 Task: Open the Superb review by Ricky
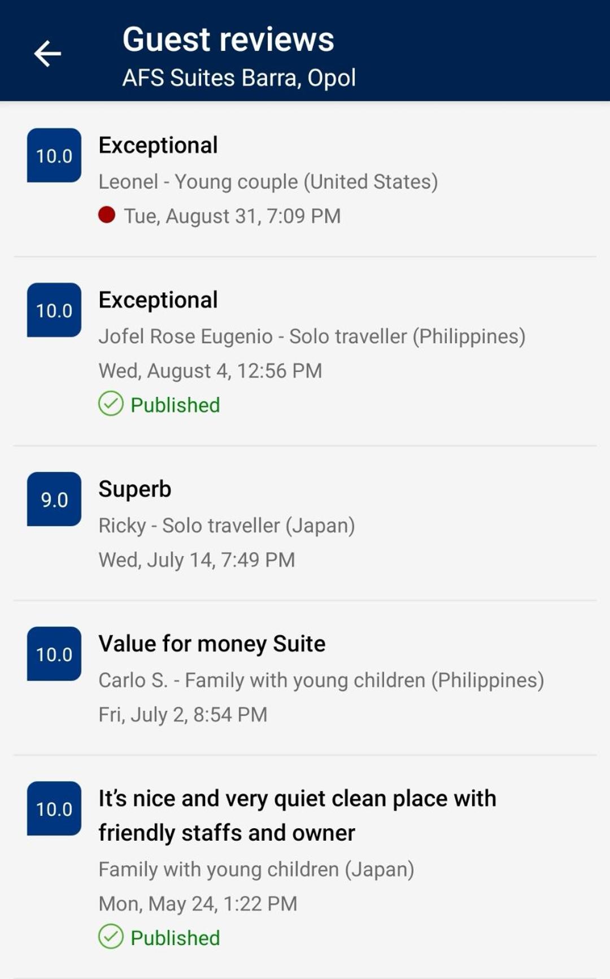[x=305, y=523]
